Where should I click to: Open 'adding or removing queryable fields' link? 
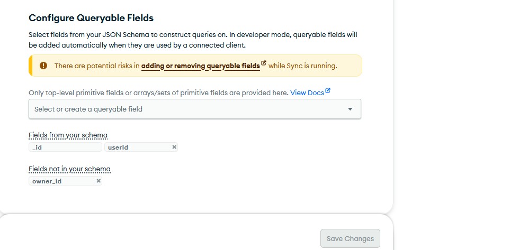tap(200, 66)
